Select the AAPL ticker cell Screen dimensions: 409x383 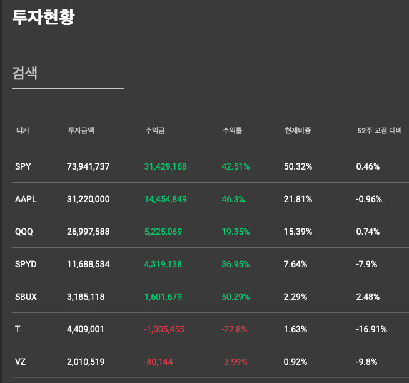click(26, 199)
